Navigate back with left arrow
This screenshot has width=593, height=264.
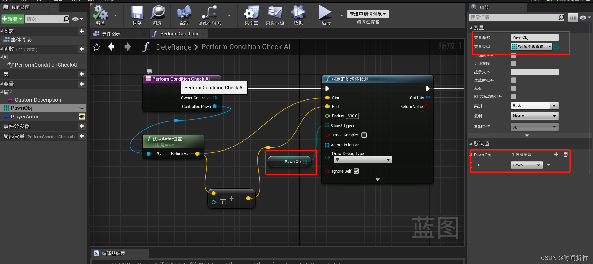(111, 47)
